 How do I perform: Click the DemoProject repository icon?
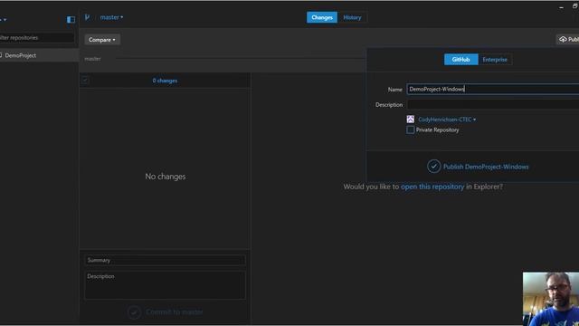[1, 55]
